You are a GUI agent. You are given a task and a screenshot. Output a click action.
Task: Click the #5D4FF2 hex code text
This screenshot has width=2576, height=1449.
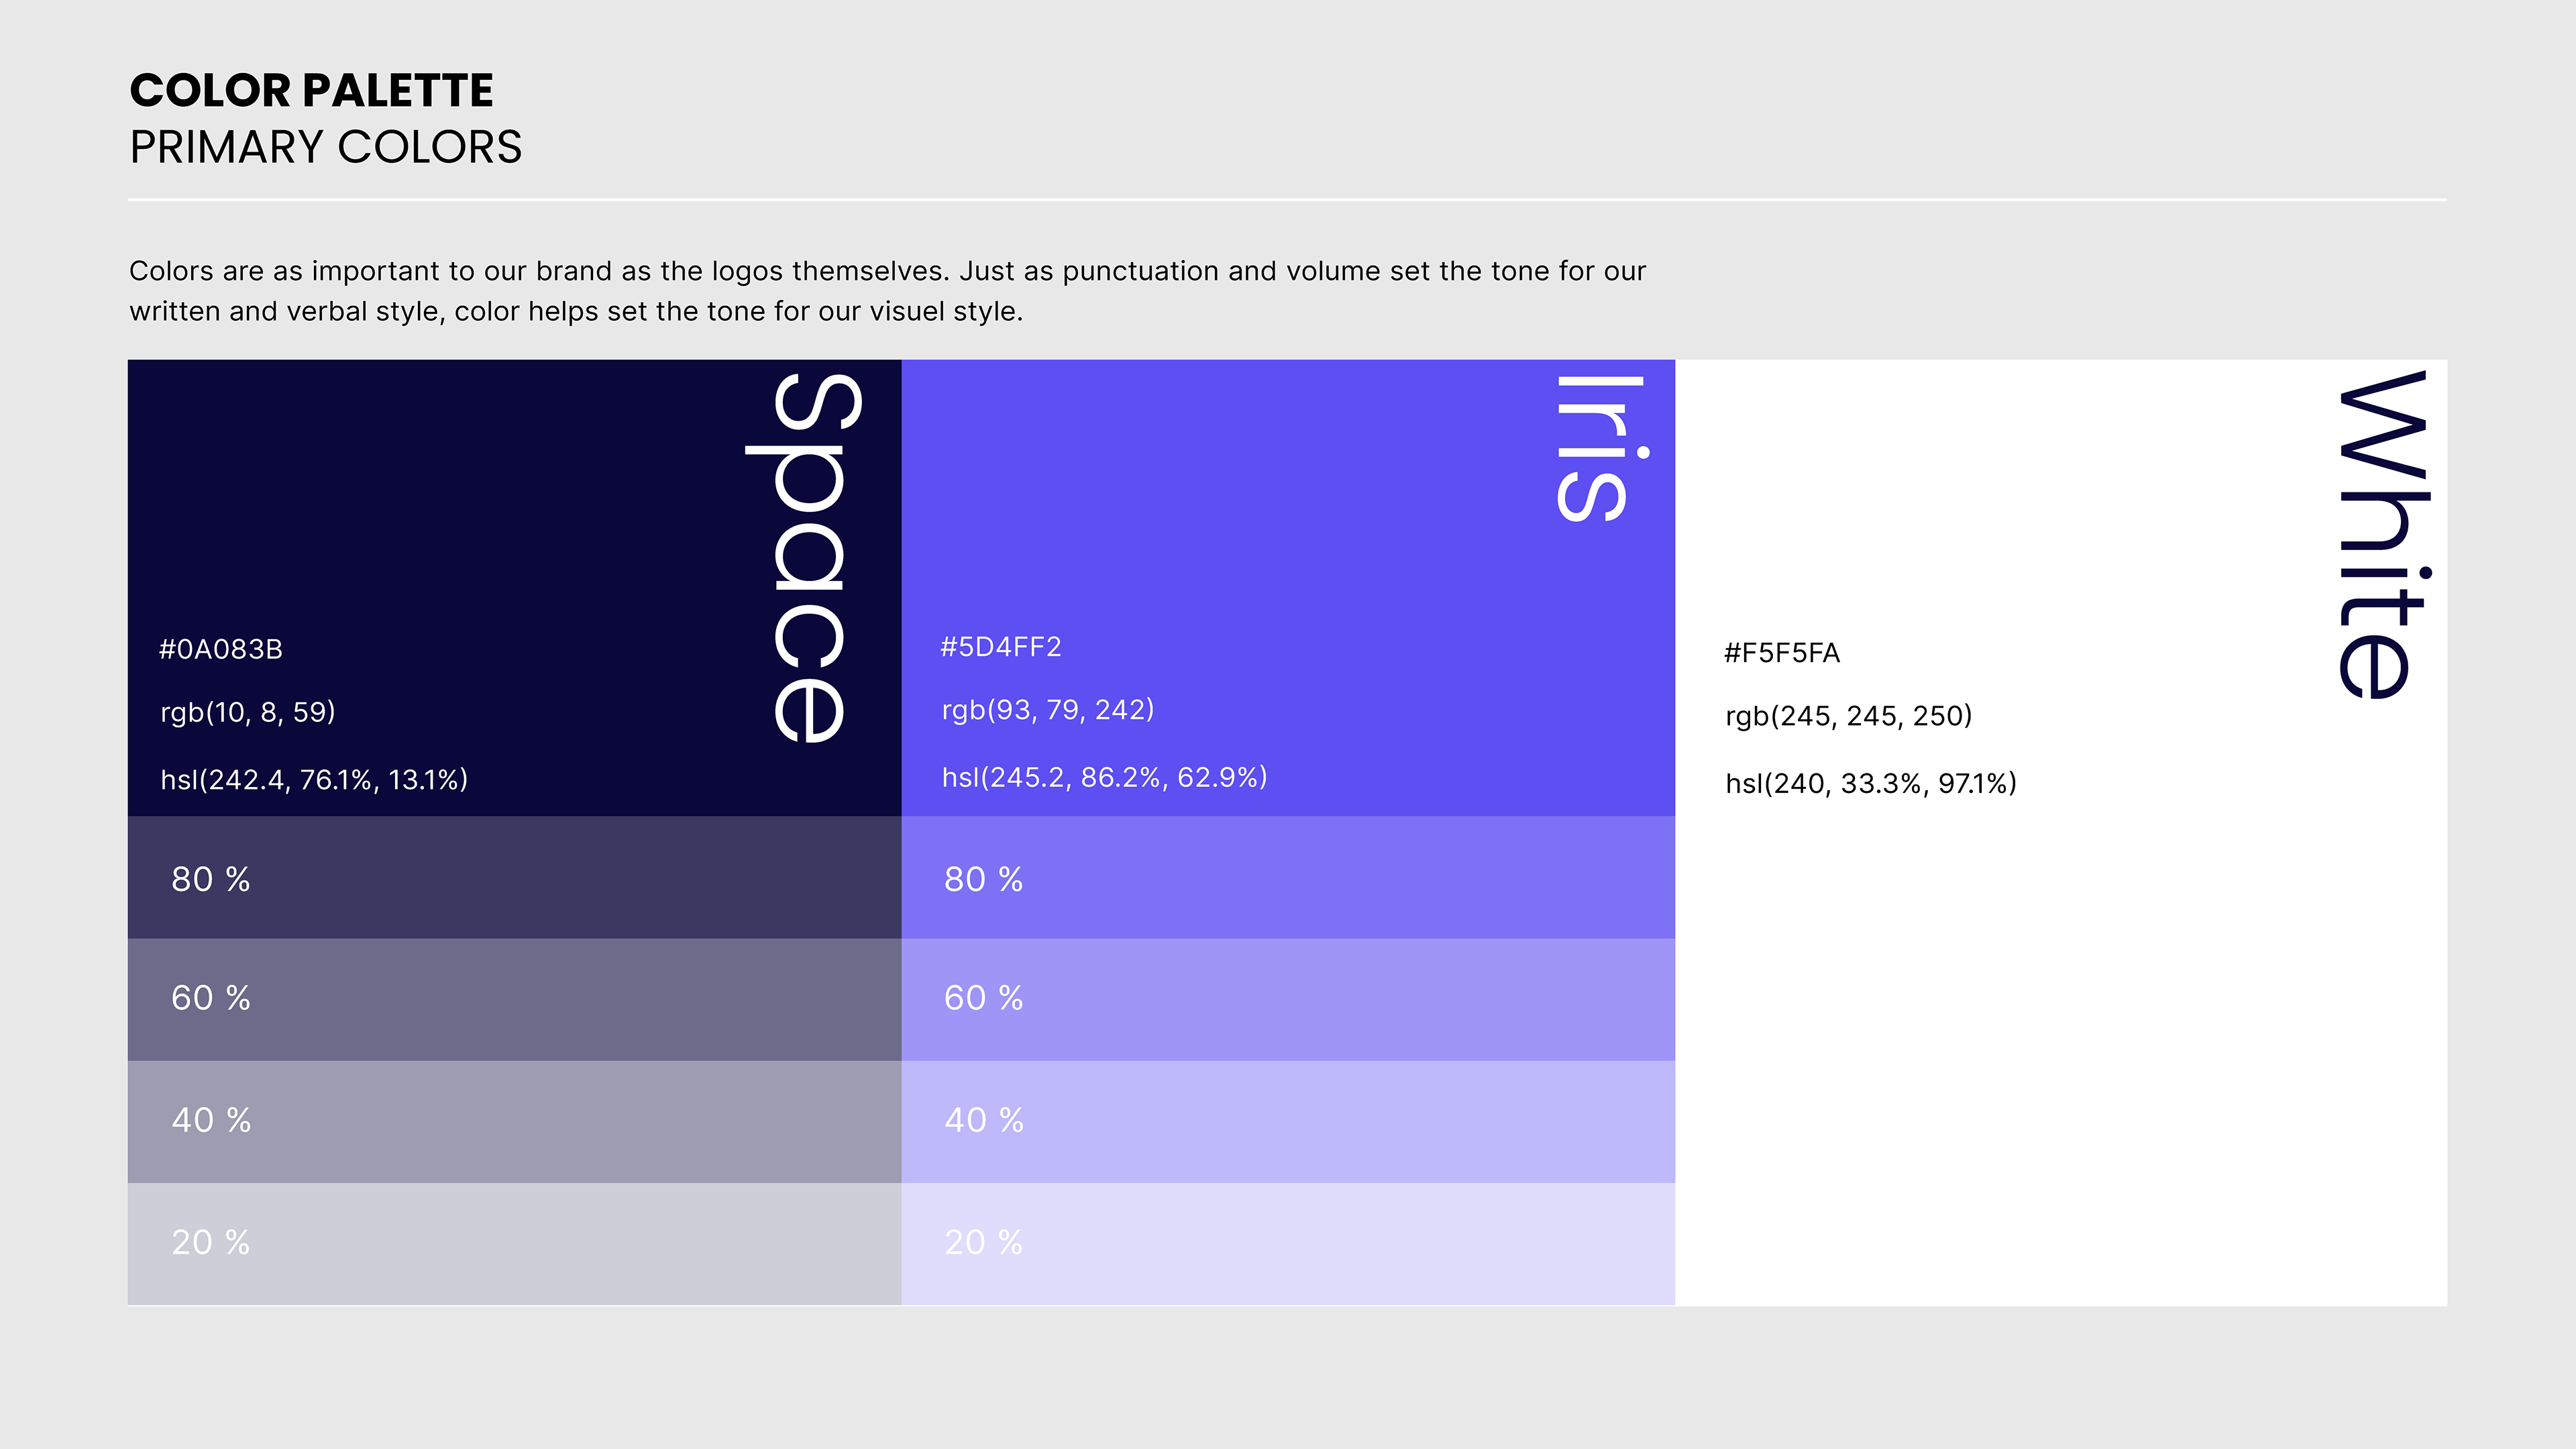tap(1001, 647)
